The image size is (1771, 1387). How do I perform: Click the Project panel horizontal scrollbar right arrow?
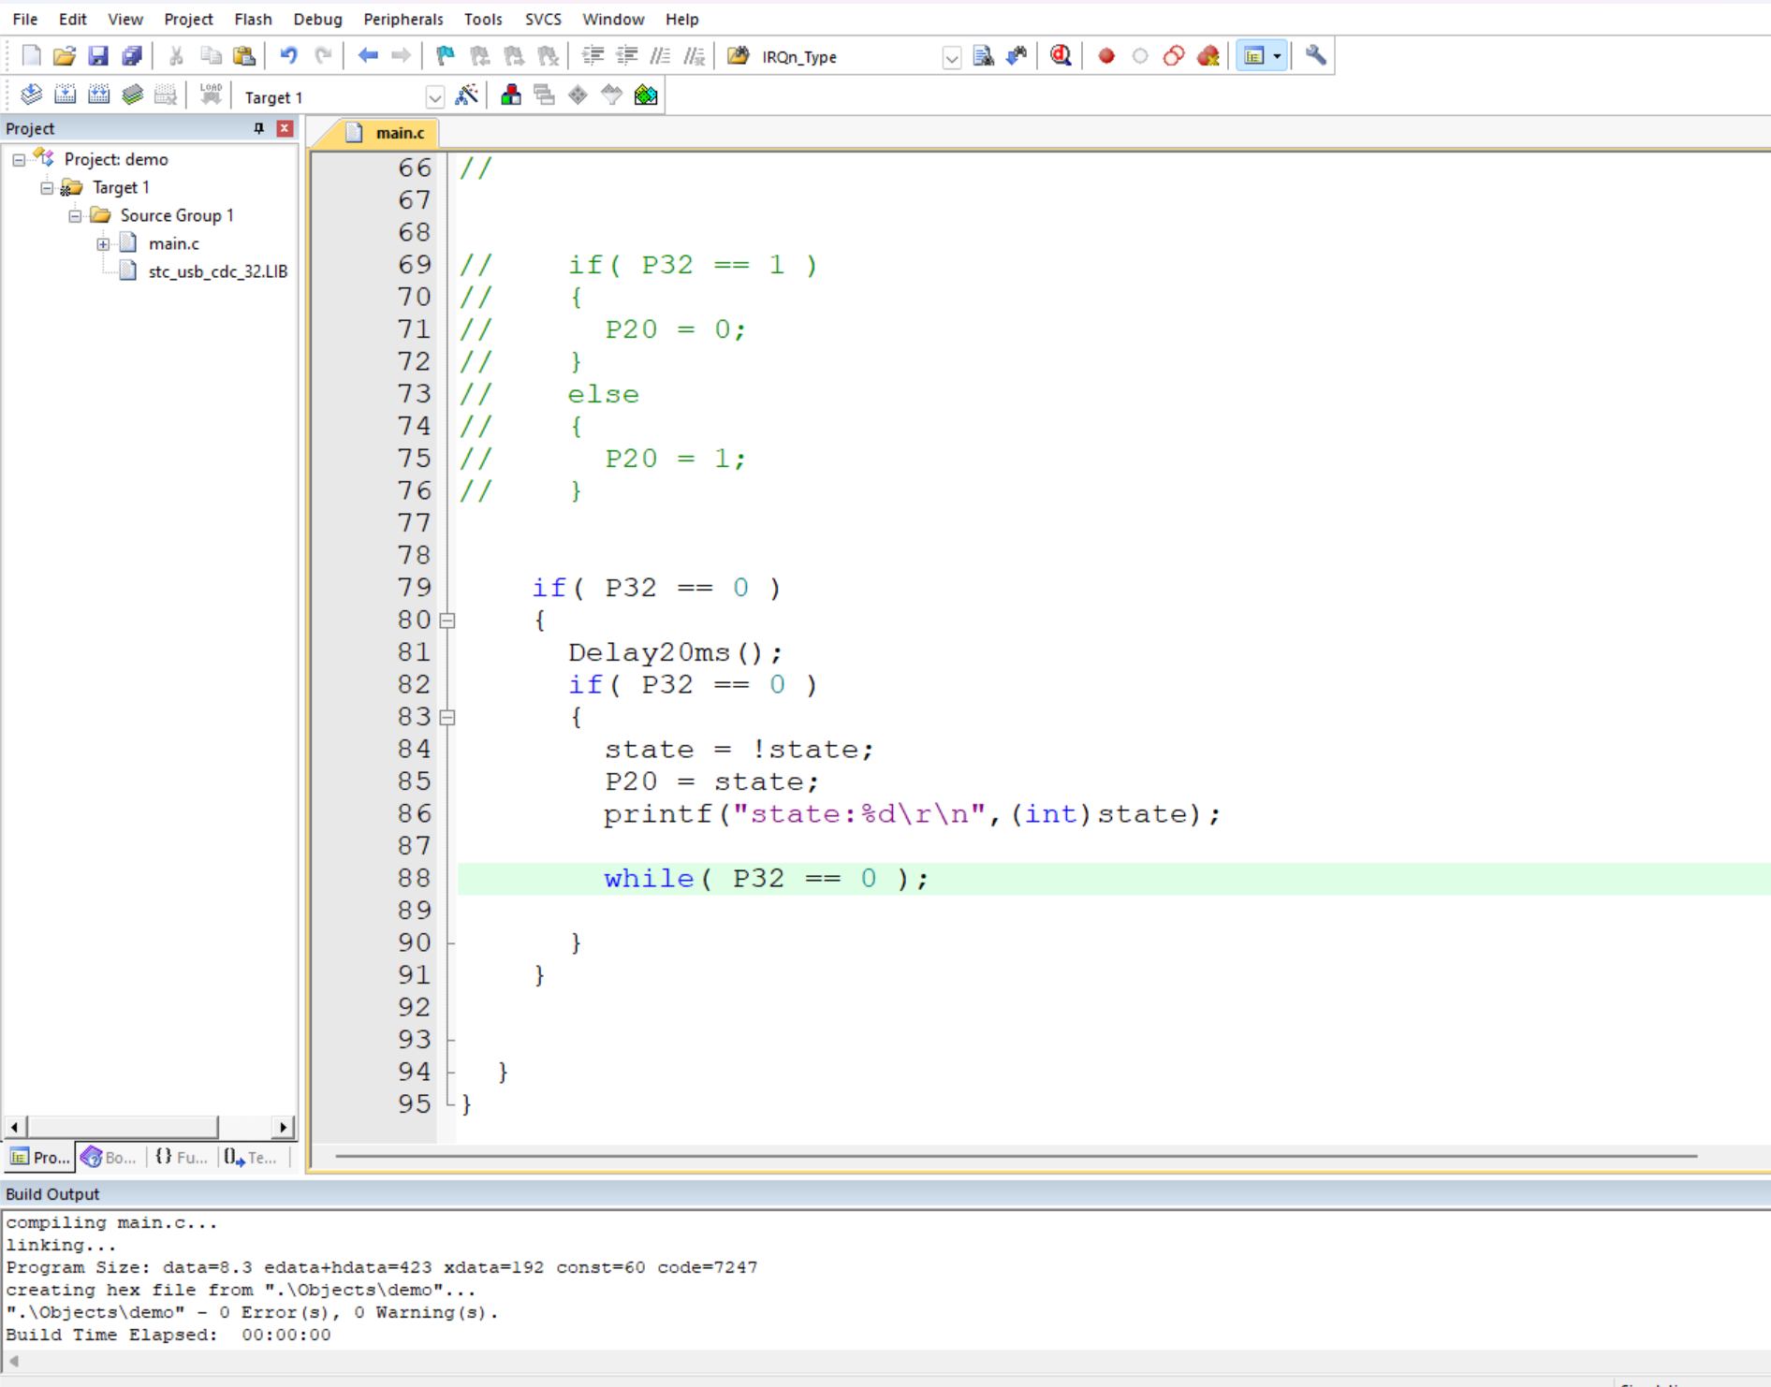point(284,1127)
